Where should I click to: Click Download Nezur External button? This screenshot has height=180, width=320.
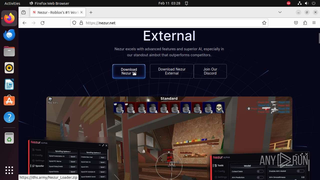pyautogui.click(x=172, y=71)
